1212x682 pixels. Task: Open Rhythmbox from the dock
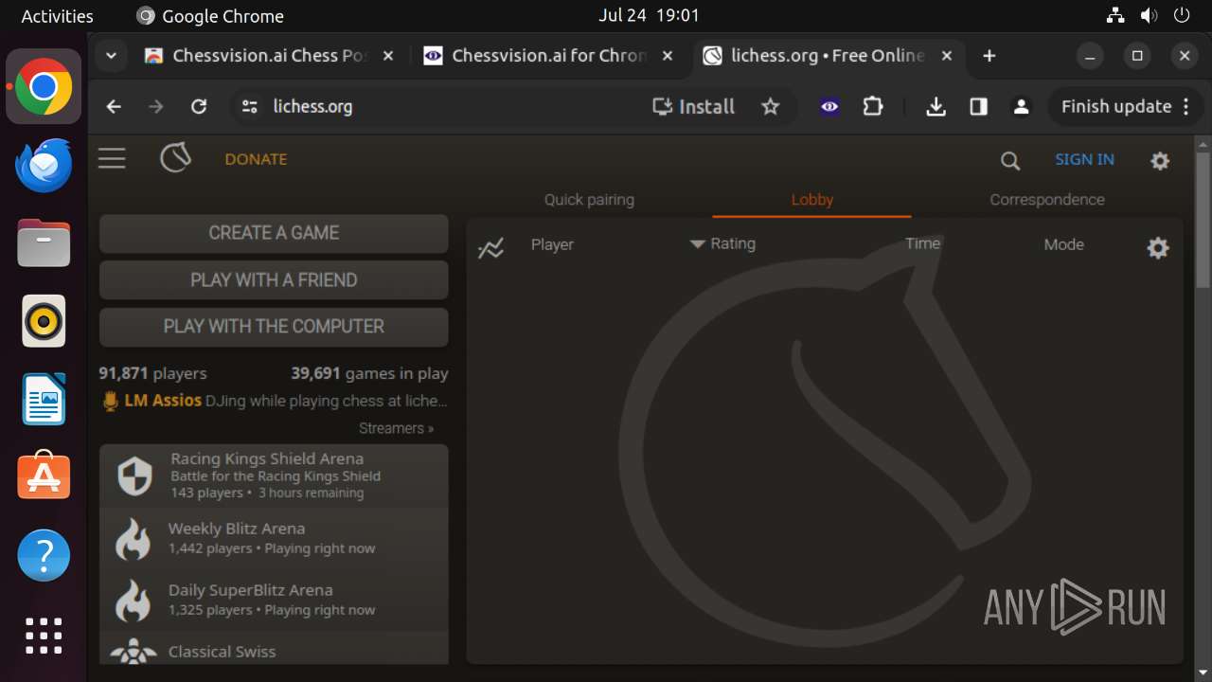(44, 321)
